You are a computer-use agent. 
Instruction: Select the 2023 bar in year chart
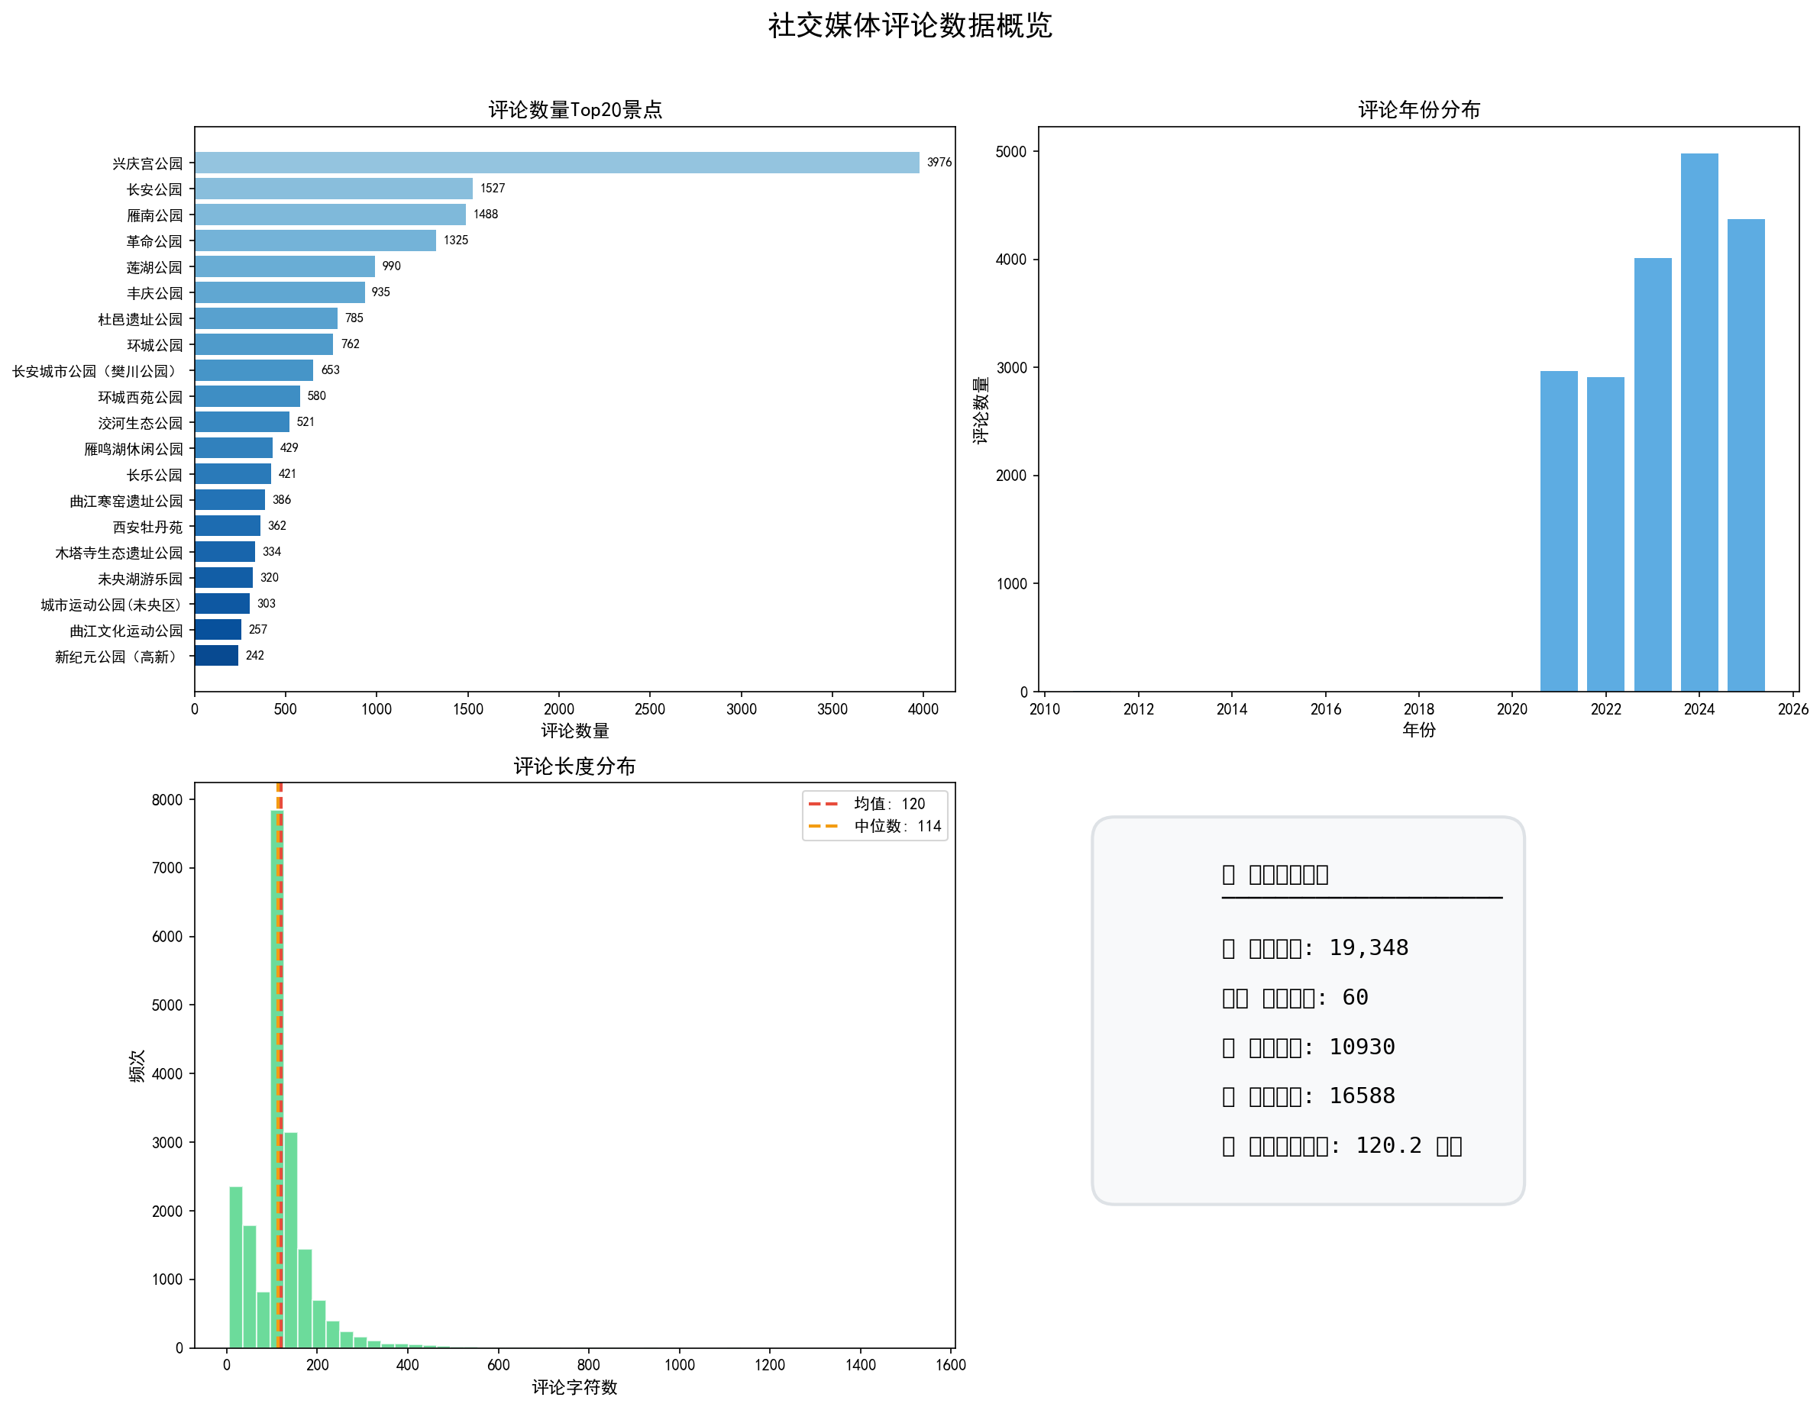pyautogui.click(x=1652, y=474)
